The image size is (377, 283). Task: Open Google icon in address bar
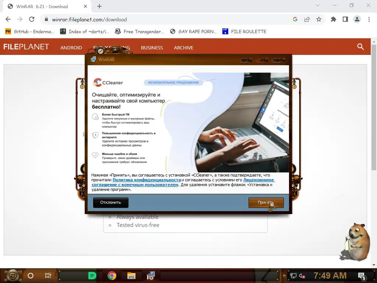coord(295,19)
